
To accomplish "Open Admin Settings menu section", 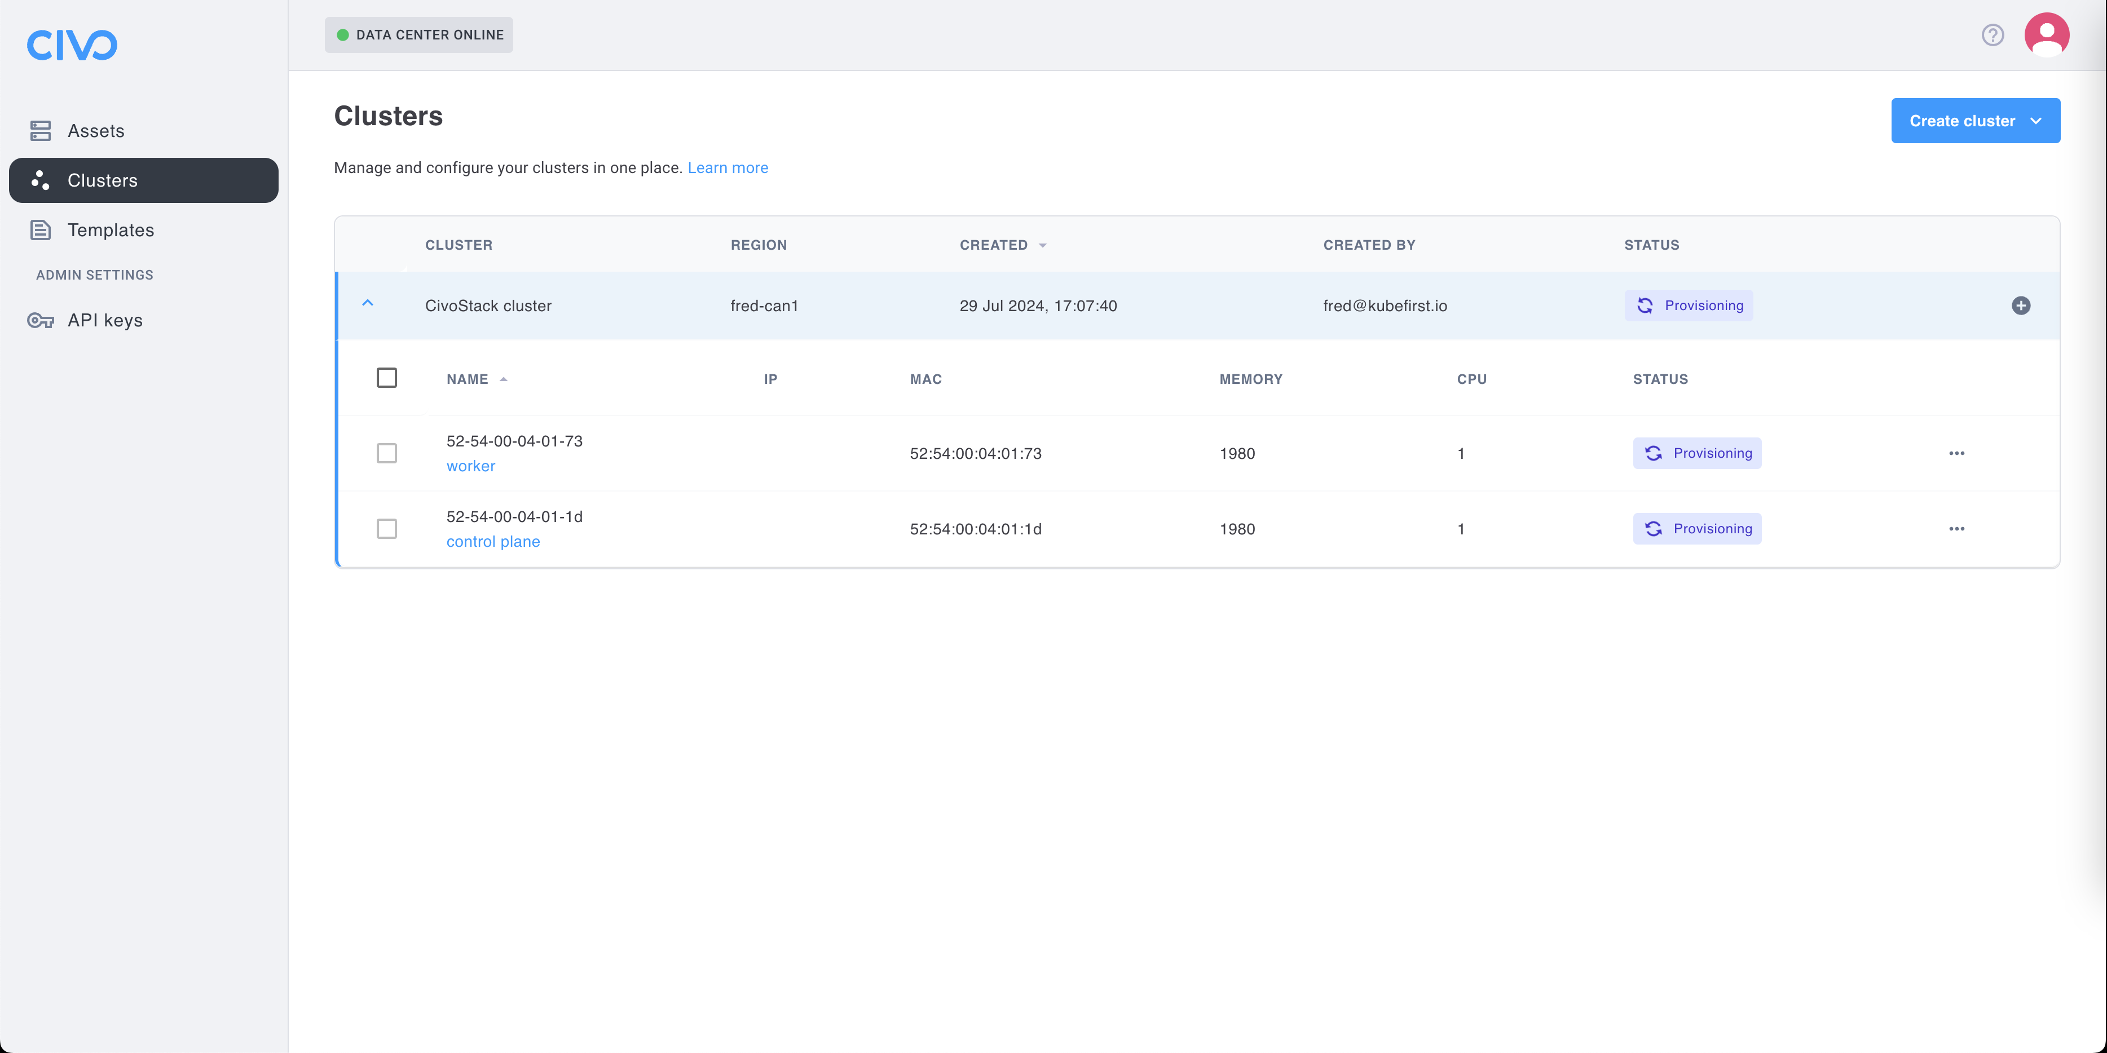I will point(94,274).
